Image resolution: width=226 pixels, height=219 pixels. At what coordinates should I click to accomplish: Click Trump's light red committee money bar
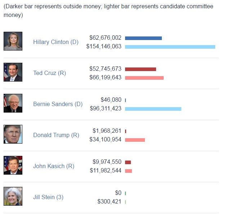coord(135,140)
